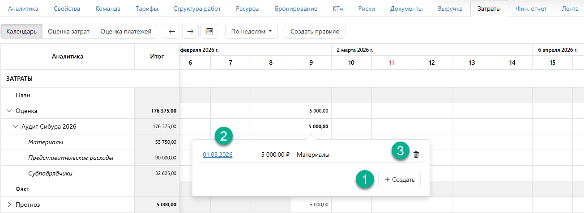Click the trash icon to delete entry
This screenshot has height=213, width=584.
416,155
